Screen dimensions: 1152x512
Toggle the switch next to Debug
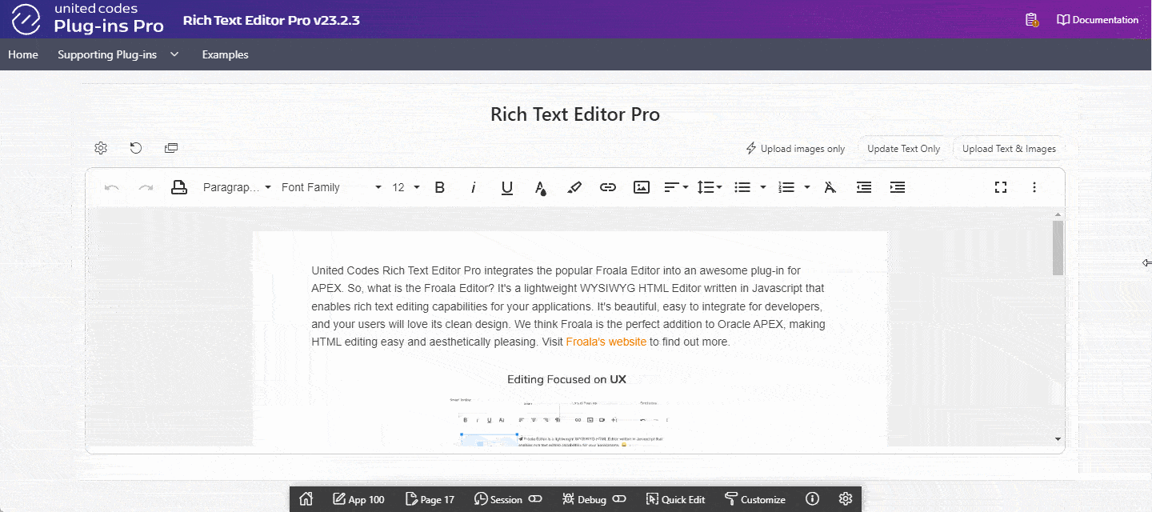pyautogui.click(x=619, y=499)
